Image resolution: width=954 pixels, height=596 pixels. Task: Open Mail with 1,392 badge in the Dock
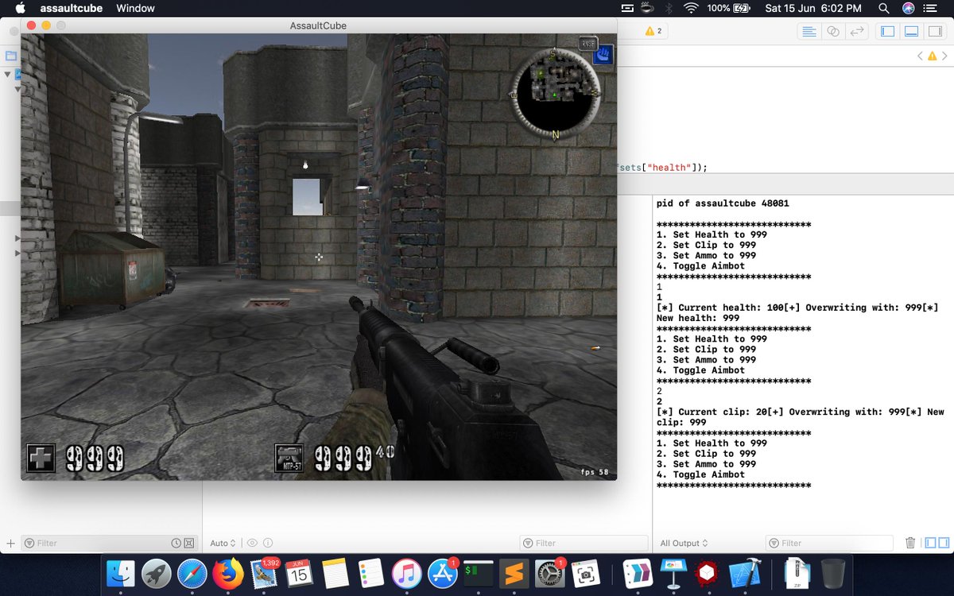pos(264,573)
